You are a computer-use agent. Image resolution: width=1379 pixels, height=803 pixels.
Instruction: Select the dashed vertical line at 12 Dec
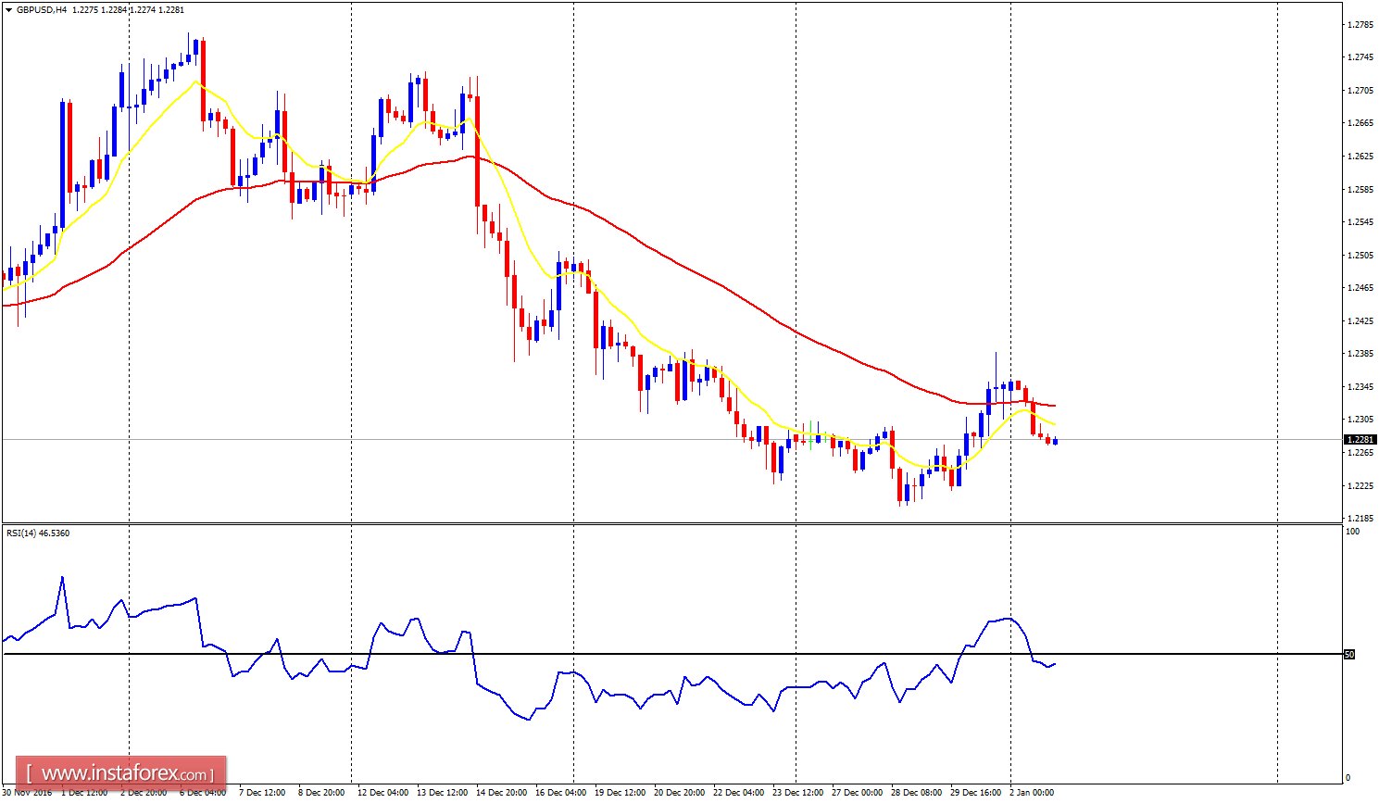tap(352, 278)
